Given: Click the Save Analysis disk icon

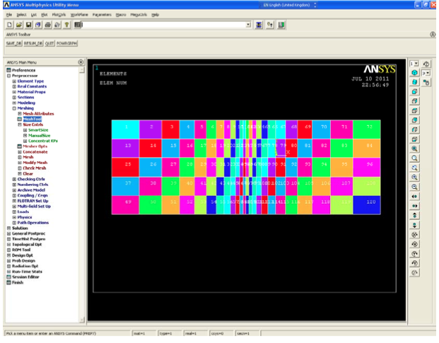Looking at the screenshot, I should (x=28, y=25).
